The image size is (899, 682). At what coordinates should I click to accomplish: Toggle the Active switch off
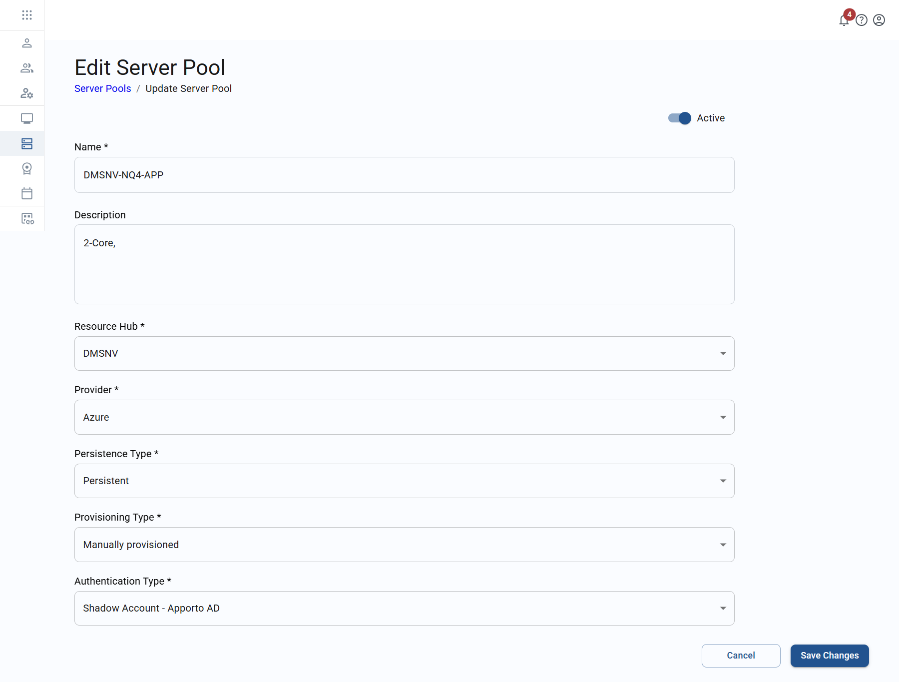[x=679, y=118]
